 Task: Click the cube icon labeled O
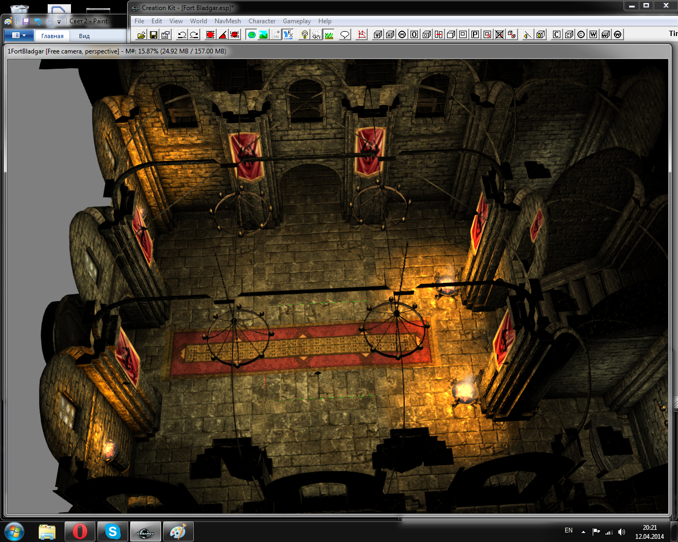pyautogui.click(x=427, y=34)
